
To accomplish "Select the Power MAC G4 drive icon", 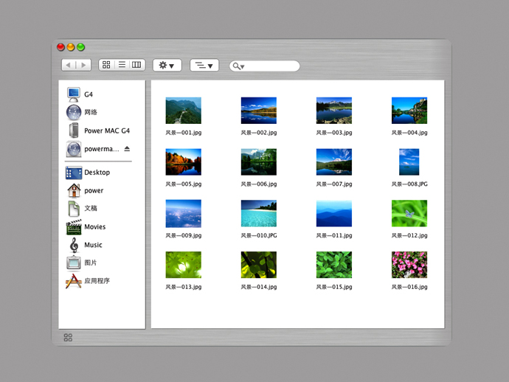I will point(74,131).
